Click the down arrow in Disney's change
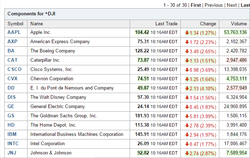Image resolution: width=250 pixels, height=158 pixels. pyautogui.click(x=187, y=98)
